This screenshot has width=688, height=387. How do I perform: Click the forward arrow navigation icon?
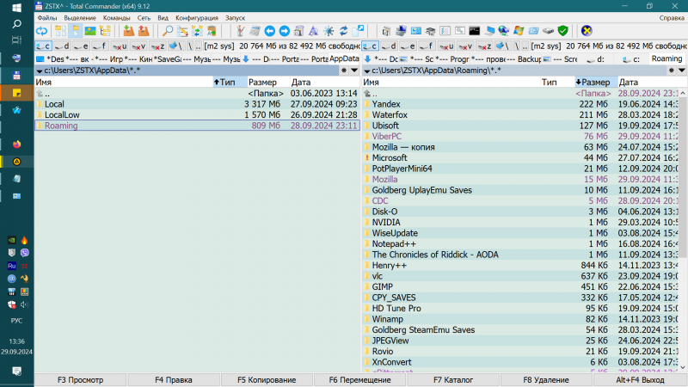(284, 31)
